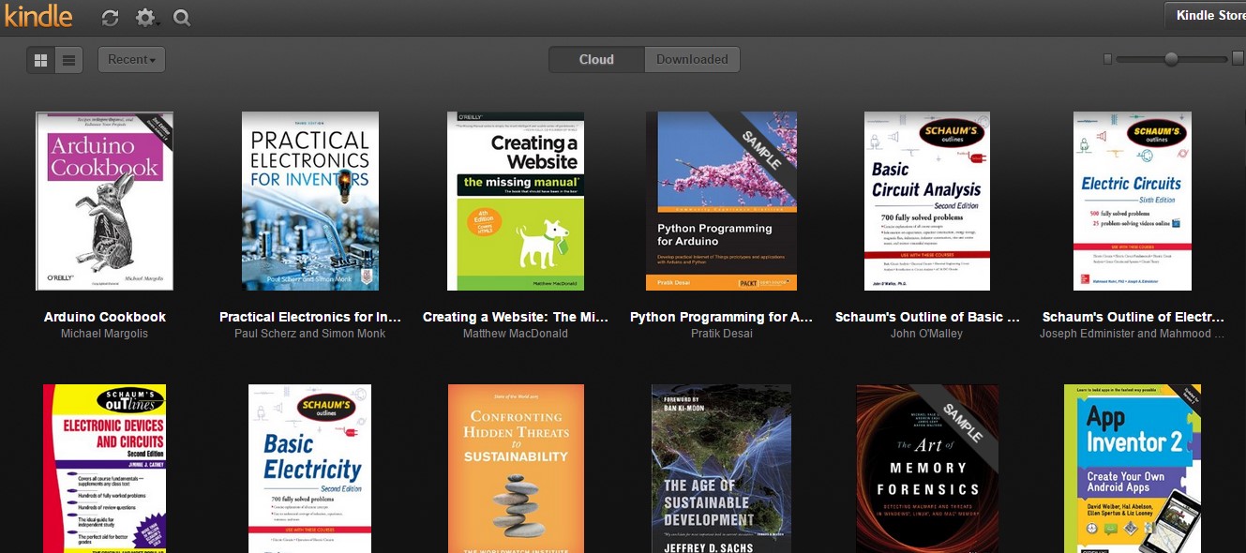1246x553 pixels.
Task: Open Confronting Hidden Threats to Sustainability cover
Action: [x=516, y=469]
